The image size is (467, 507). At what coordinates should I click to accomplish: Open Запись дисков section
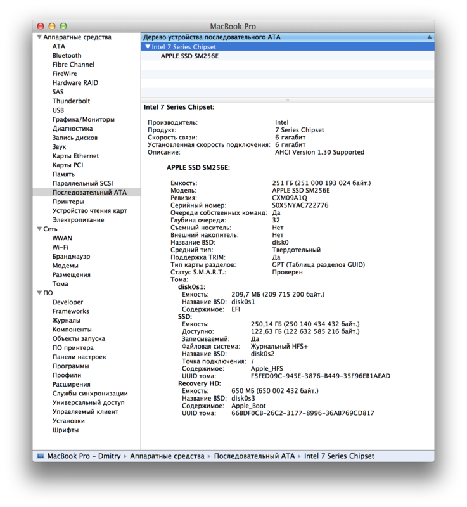tap(75, 138)
